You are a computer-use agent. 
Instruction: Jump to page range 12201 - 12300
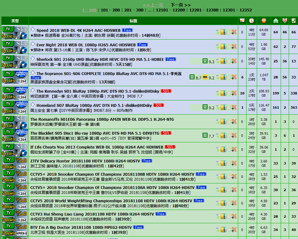point(204,10)
